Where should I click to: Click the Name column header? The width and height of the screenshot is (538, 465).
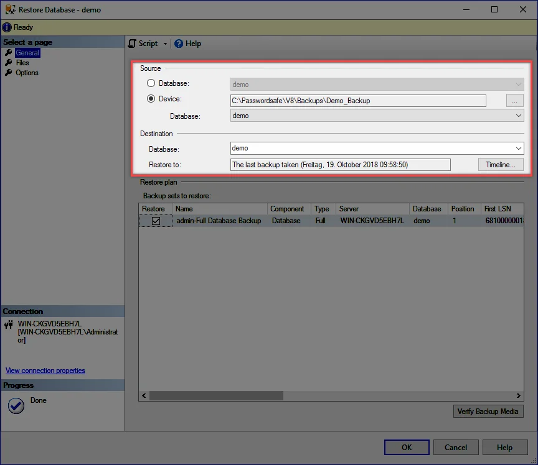pos(220,209)
